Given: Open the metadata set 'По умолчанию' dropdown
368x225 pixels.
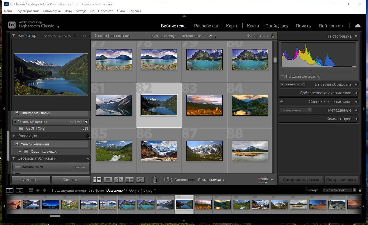Looking at the screenshot, I should [x=296, y=110].
